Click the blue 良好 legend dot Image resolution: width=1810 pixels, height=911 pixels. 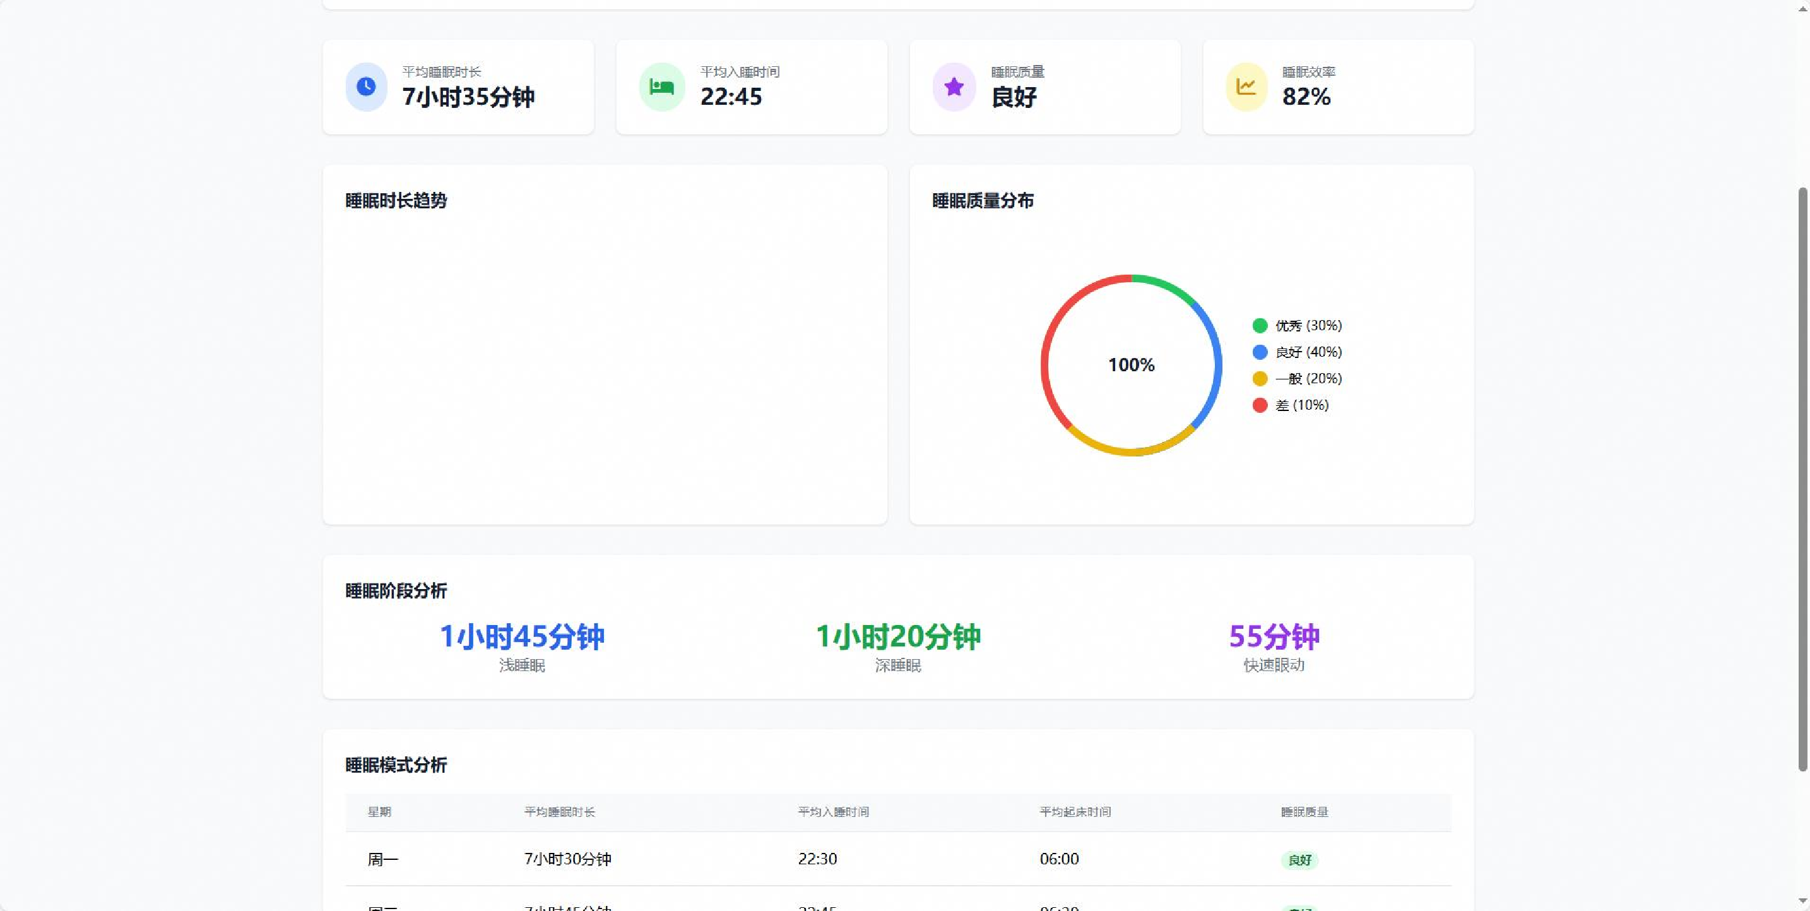point(1260,352)
